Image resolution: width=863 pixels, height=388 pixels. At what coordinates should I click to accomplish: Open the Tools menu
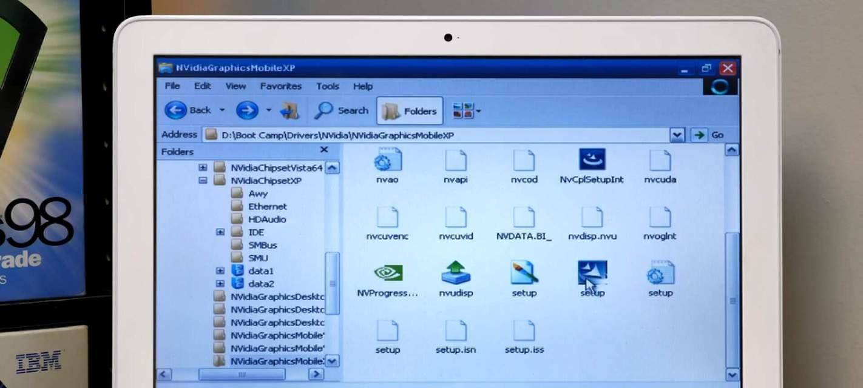328,86
